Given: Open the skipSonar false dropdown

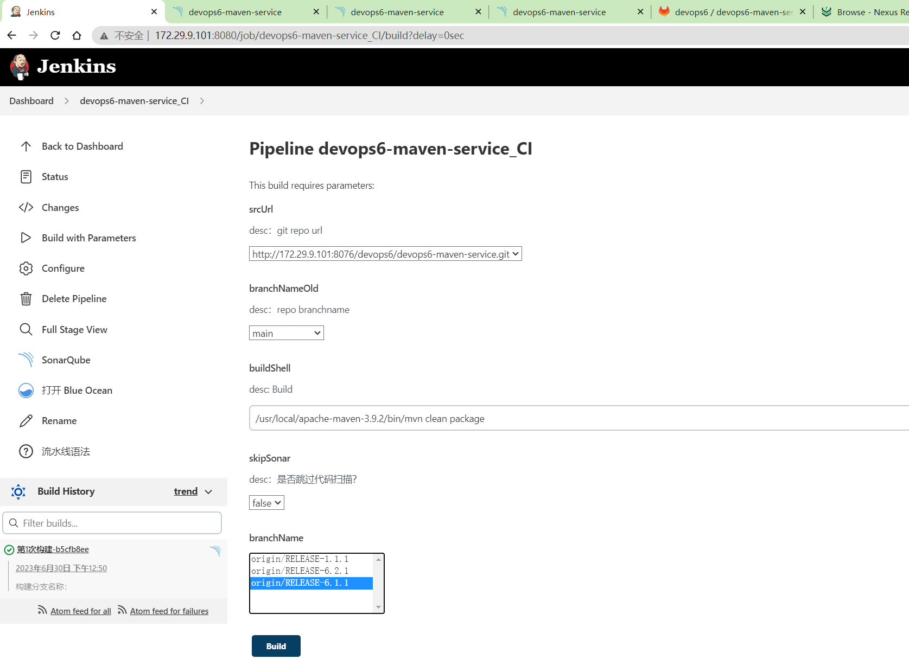Looking at the screenshot, I should pyautogui.click(x=266, y=503).
